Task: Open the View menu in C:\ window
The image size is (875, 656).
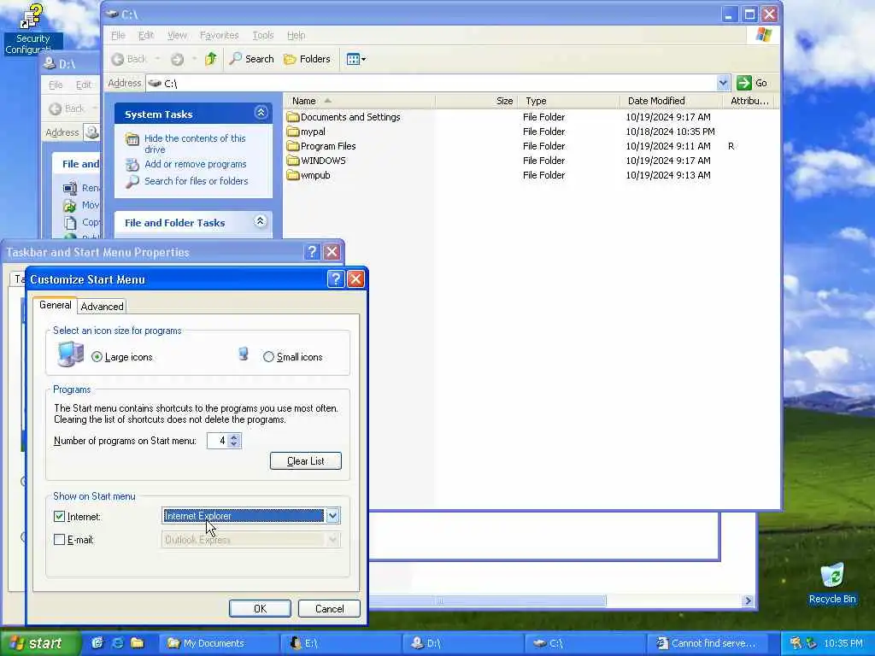Action: coord(178,35)
